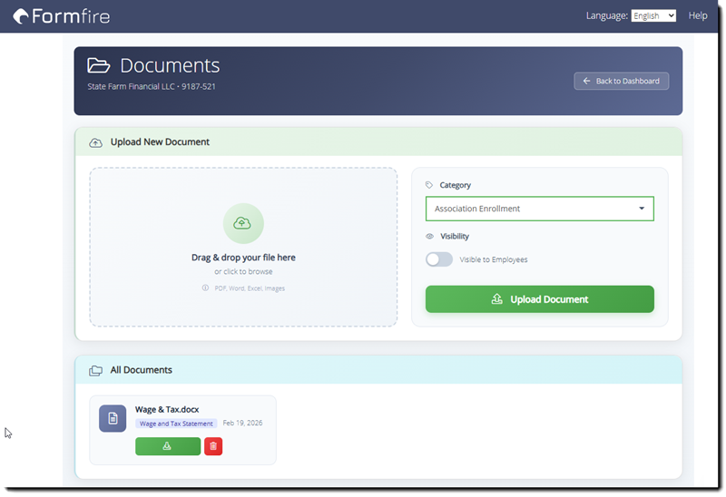The image size is (726, 497).
Task: Download the Wage & Tax.docx document
Action: tap(168, 446)
